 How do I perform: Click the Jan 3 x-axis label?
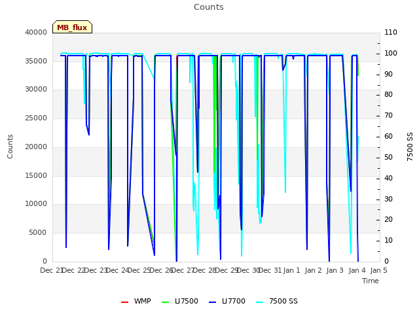(x=335, y=270)
